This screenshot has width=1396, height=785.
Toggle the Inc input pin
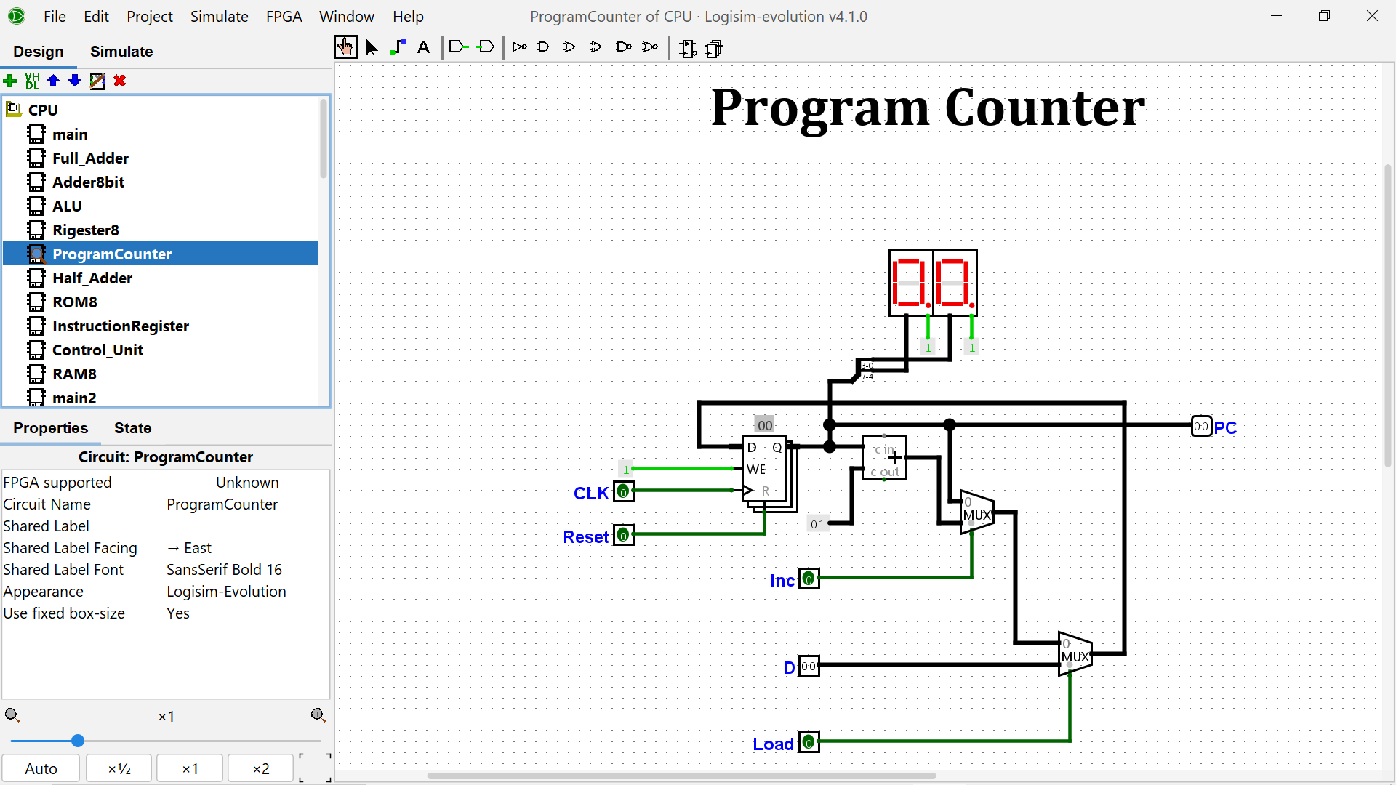pos(809,579)
